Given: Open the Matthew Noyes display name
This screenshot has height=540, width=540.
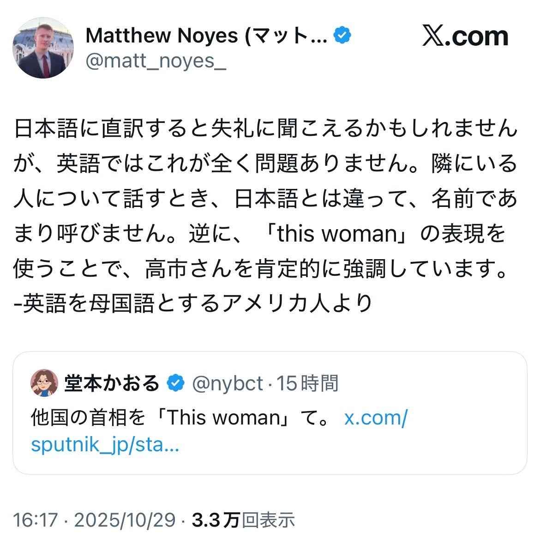Looking at the screenshot, I should point(206,36).
